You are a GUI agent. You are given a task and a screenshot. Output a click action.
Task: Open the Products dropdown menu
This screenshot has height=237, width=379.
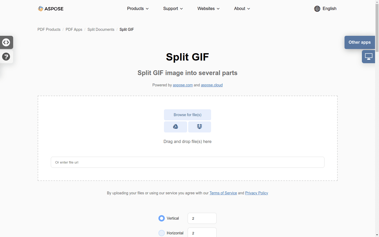(x=137, y=8)
